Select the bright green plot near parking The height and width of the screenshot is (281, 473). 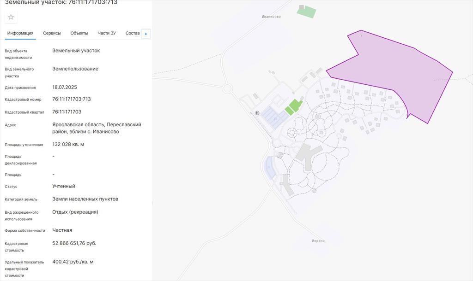(293, 107)
